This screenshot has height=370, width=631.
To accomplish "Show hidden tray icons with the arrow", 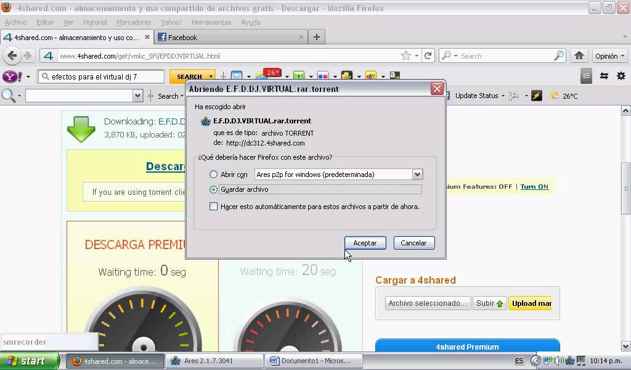I will (535, 361).
